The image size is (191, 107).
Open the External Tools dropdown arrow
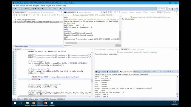(42, 9)
